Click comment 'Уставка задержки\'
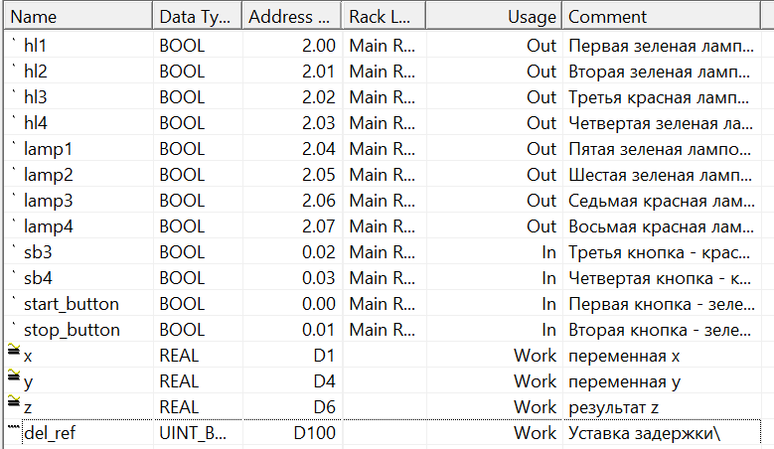 pyautogui.click(x=644, y=433)
